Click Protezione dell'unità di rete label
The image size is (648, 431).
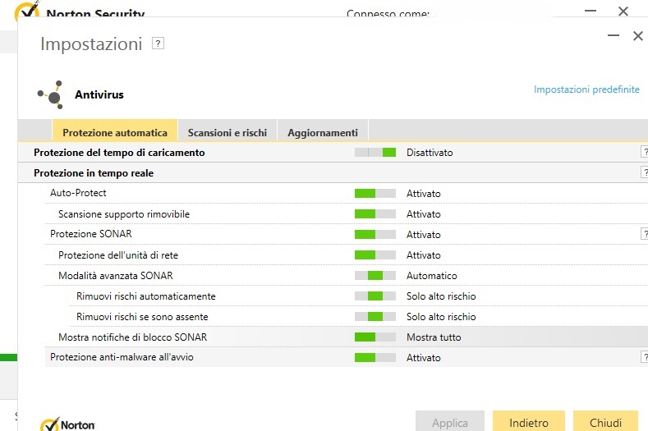tap(118, 255)
